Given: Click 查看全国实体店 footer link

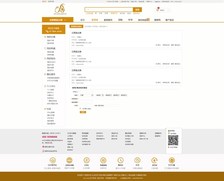Looking at the screenshot, I should (x=49, y=147).
